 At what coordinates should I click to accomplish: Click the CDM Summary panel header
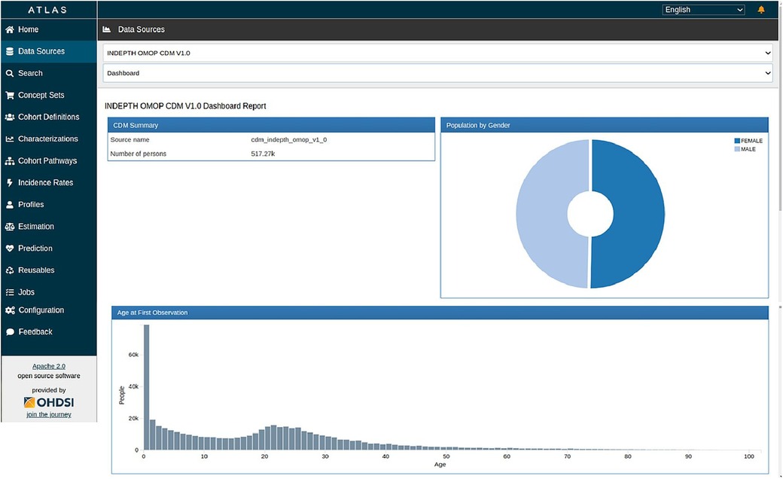(271, 125)
